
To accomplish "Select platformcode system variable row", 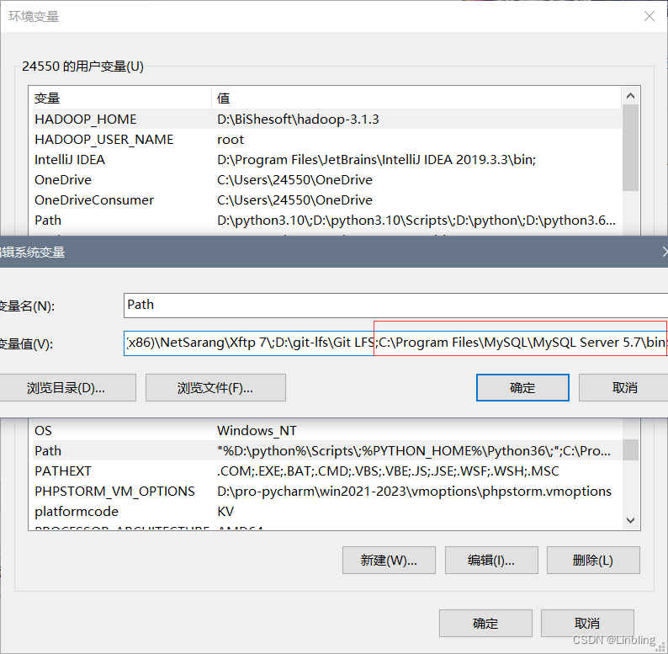I will [326, 512].
